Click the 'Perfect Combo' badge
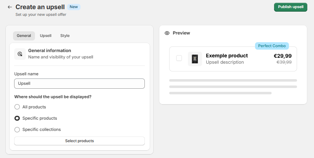The width and height of the screenshot is (314, 158). 272,46
